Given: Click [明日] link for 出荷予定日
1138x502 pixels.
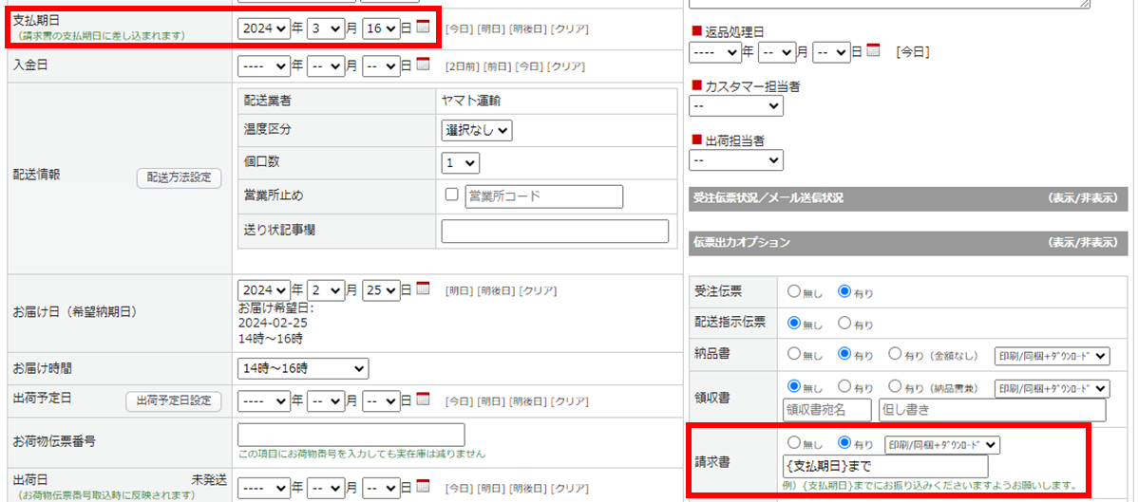Looking at the screenshot, I should tap(490, 400).
